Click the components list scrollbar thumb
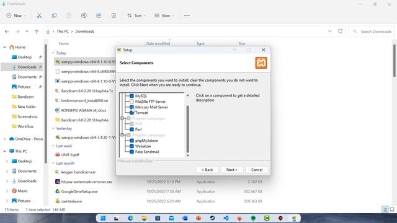The width and height of the screenshot is (397, 223). click(187, 129)
